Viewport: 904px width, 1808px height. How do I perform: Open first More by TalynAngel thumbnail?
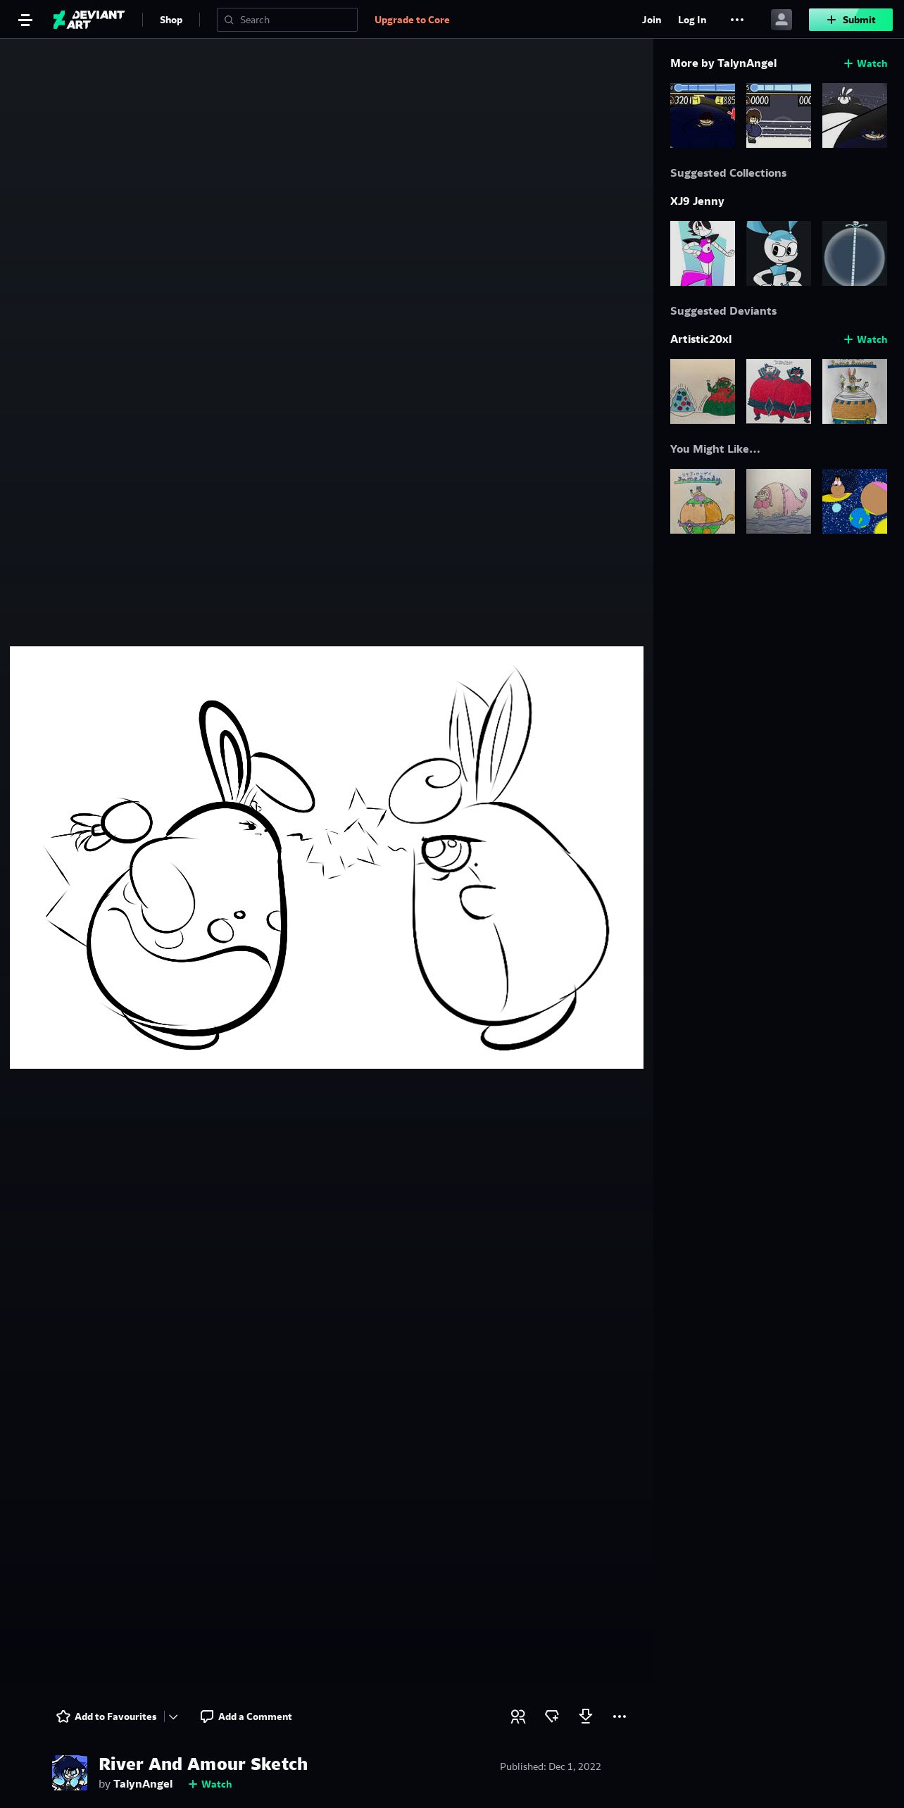pos(703,115)
